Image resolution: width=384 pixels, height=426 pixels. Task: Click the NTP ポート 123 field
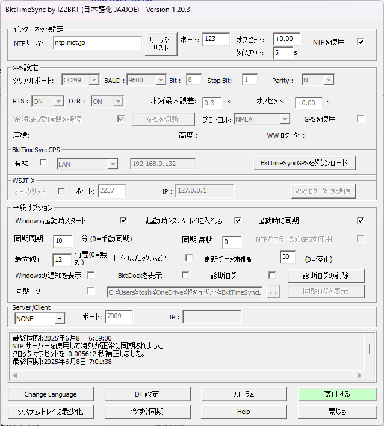[x=216, y=39]
